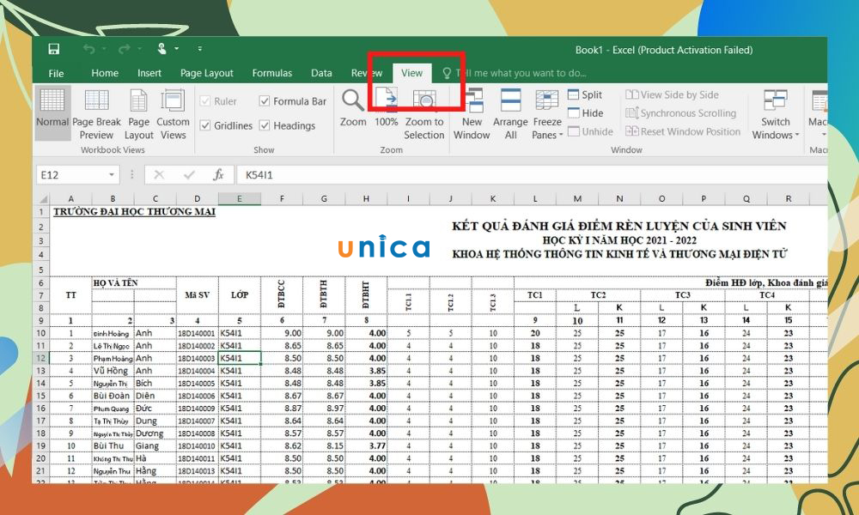Open the Formulas tab
859x515 pixels.
click(x=271, y=73)
